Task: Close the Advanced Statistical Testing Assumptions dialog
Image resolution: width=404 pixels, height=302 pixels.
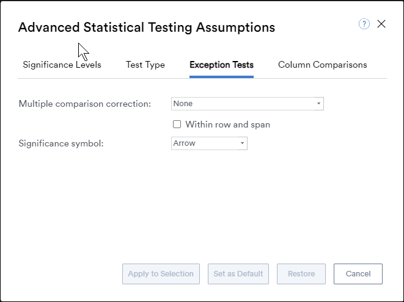Action: (x=381, y=24)
